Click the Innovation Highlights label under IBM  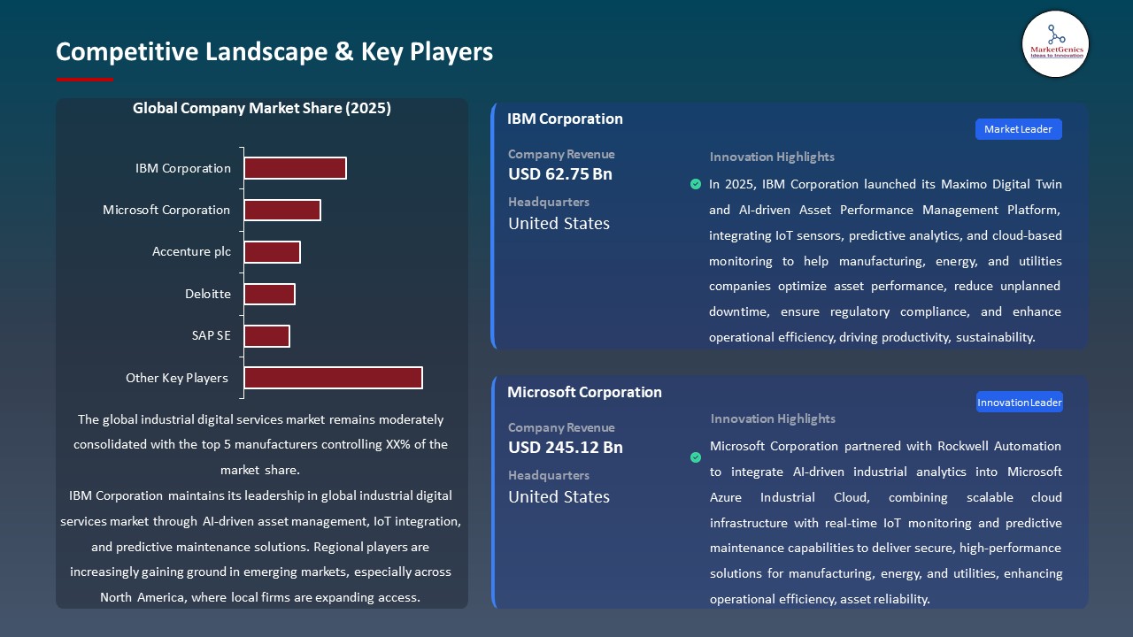tap(771, 157)
